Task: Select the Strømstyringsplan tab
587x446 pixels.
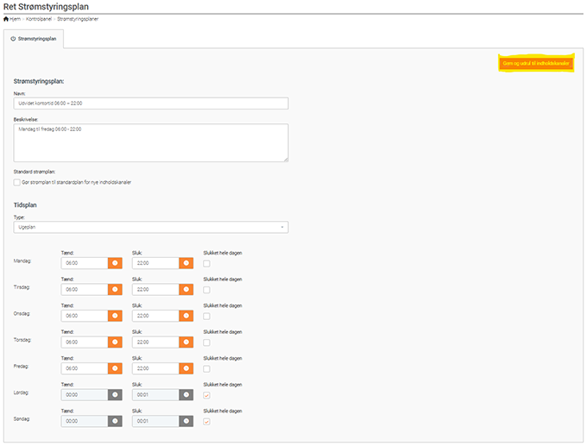Action: pyautogui.click(x=34, y=39)
